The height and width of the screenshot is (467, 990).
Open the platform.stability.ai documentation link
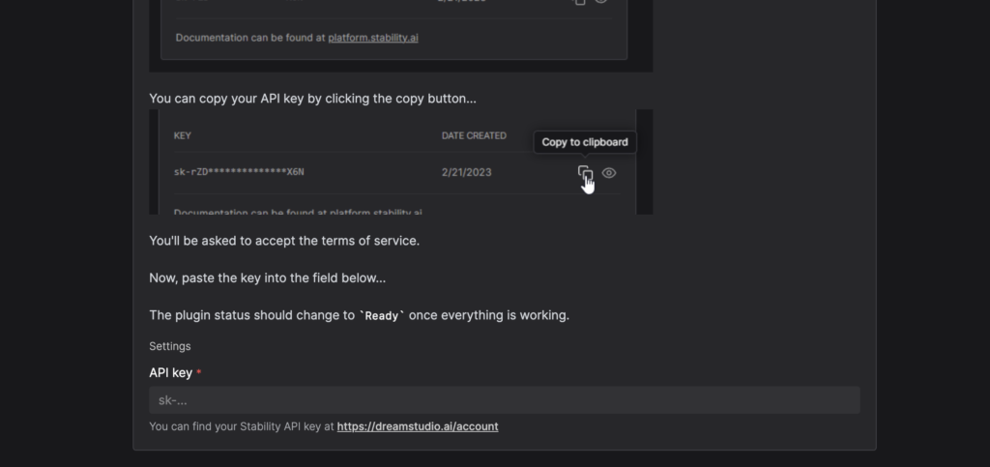click(x=372, y=38)
